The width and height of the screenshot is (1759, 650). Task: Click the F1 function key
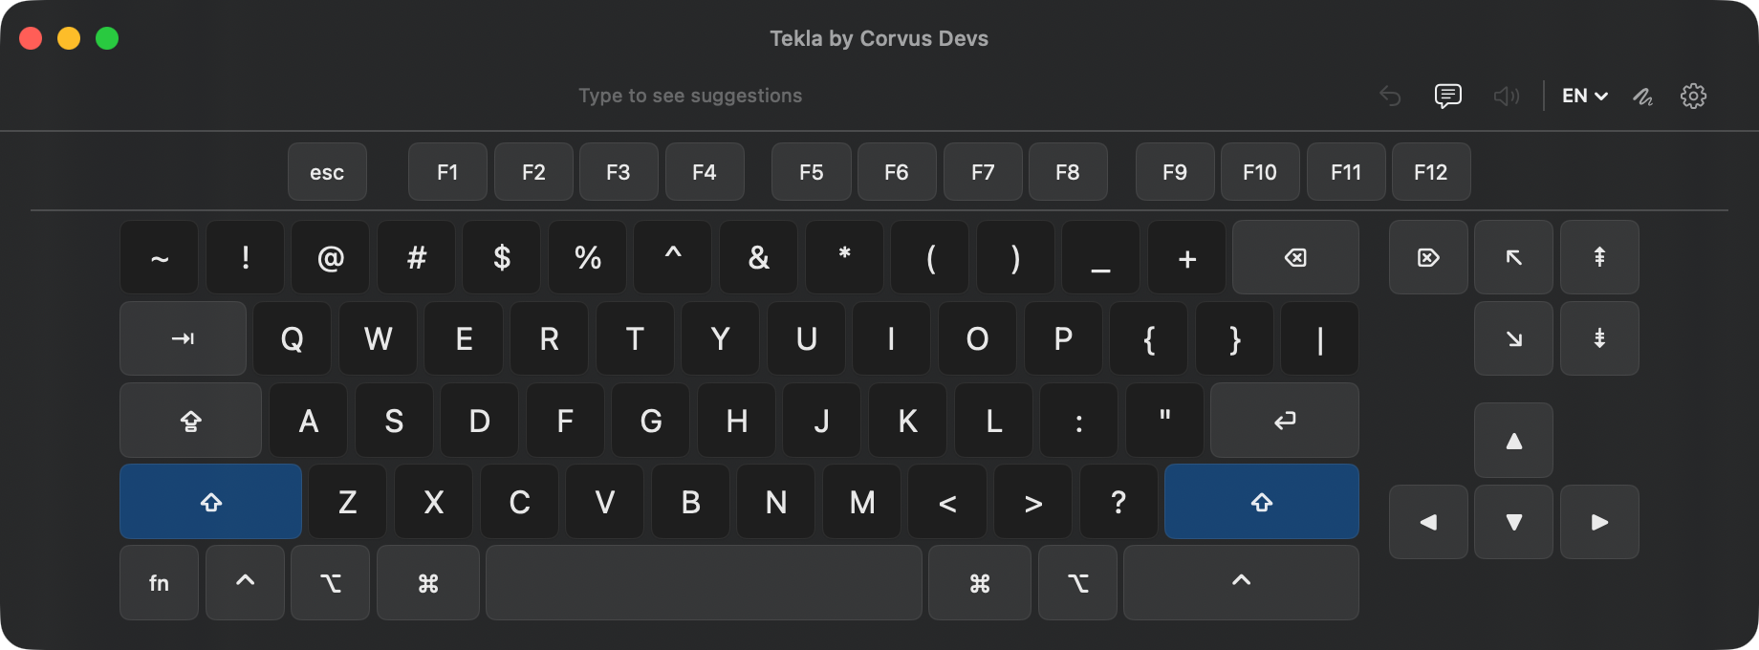tap(447, 172)
